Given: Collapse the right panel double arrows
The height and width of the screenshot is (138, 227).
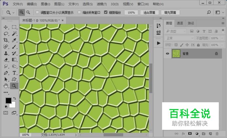Looking at the screenshot, I should click(223, 18).
